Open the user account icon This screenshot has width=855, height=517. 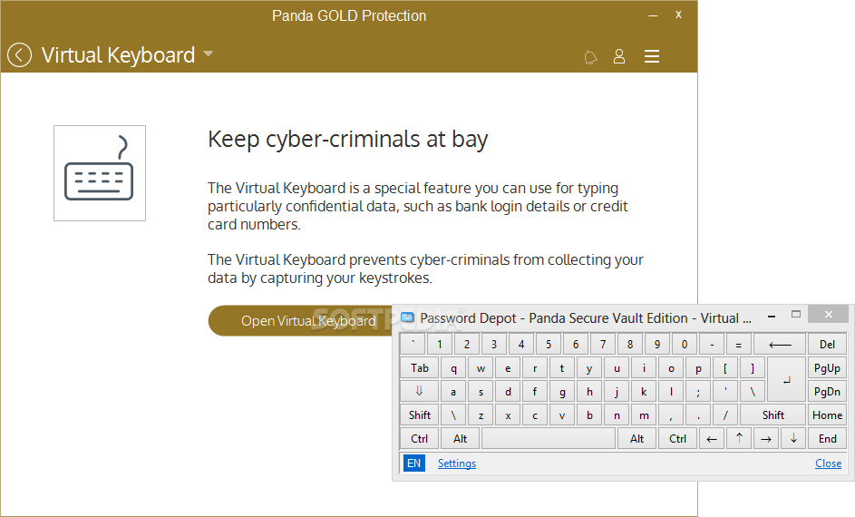pos(619,56)
